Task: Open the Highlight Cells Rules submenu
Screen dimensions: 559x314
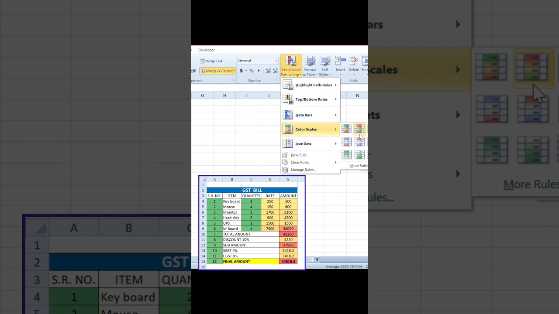Action: 310,85
